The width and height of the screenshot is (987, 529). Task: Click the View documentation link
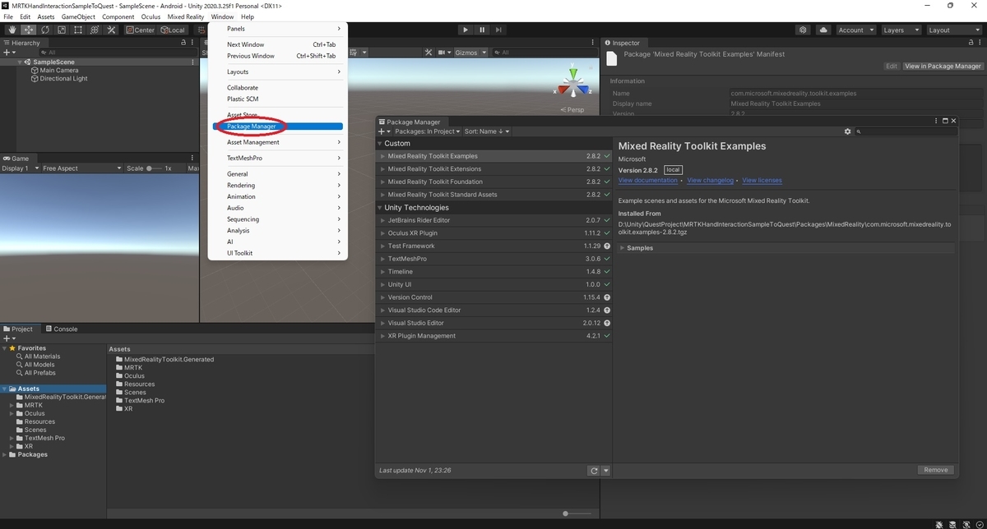click(648, 181)
